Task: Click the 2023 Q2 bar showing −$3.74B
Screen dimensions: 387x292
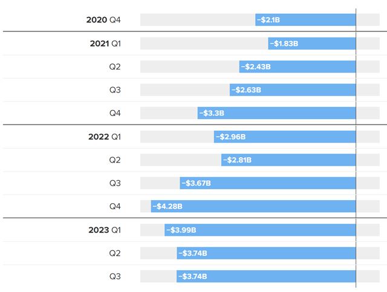Action: tap(266, 253)
